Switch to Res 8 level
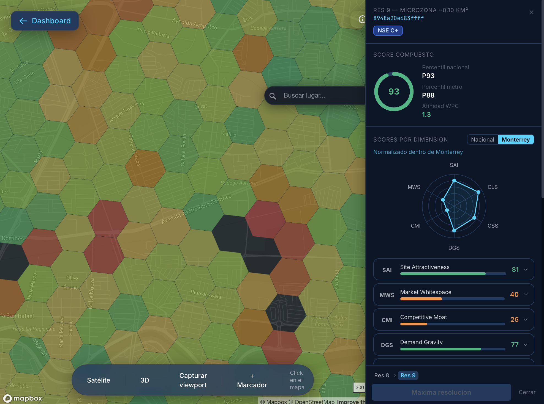This screenshot has width=544, height=404. pos(381,375)
